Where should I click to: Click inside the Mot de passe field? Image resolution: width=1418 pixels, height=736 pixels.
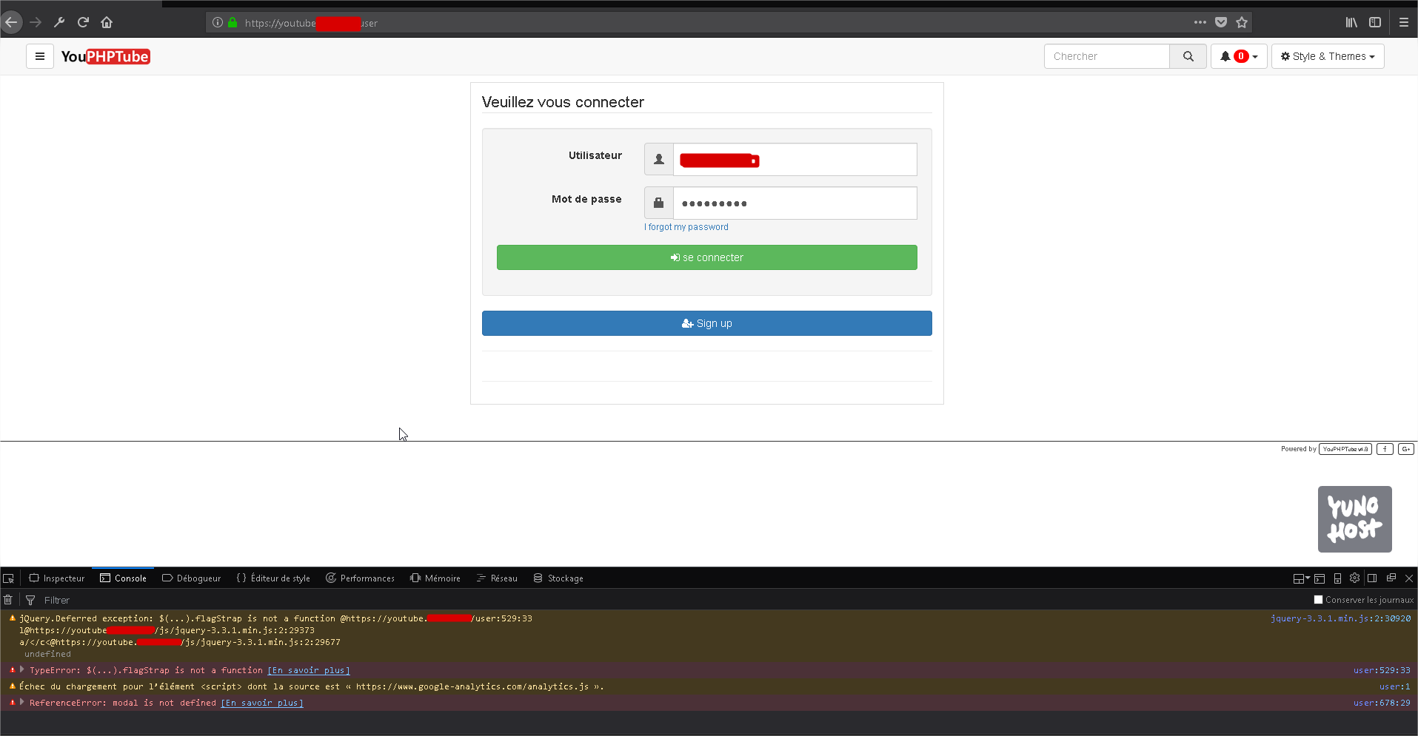(795, 203)
